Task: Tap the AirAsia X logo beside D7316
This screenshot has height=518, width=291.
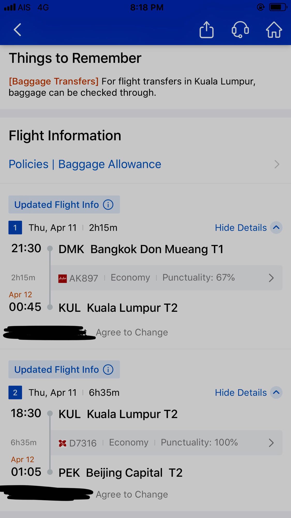Action: click(x=62, y=443)
